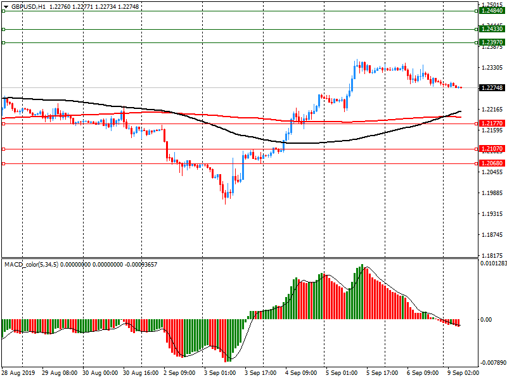
Task: Click the 6 Sep 09:00 time label
Action: click(x=423, y=373)
